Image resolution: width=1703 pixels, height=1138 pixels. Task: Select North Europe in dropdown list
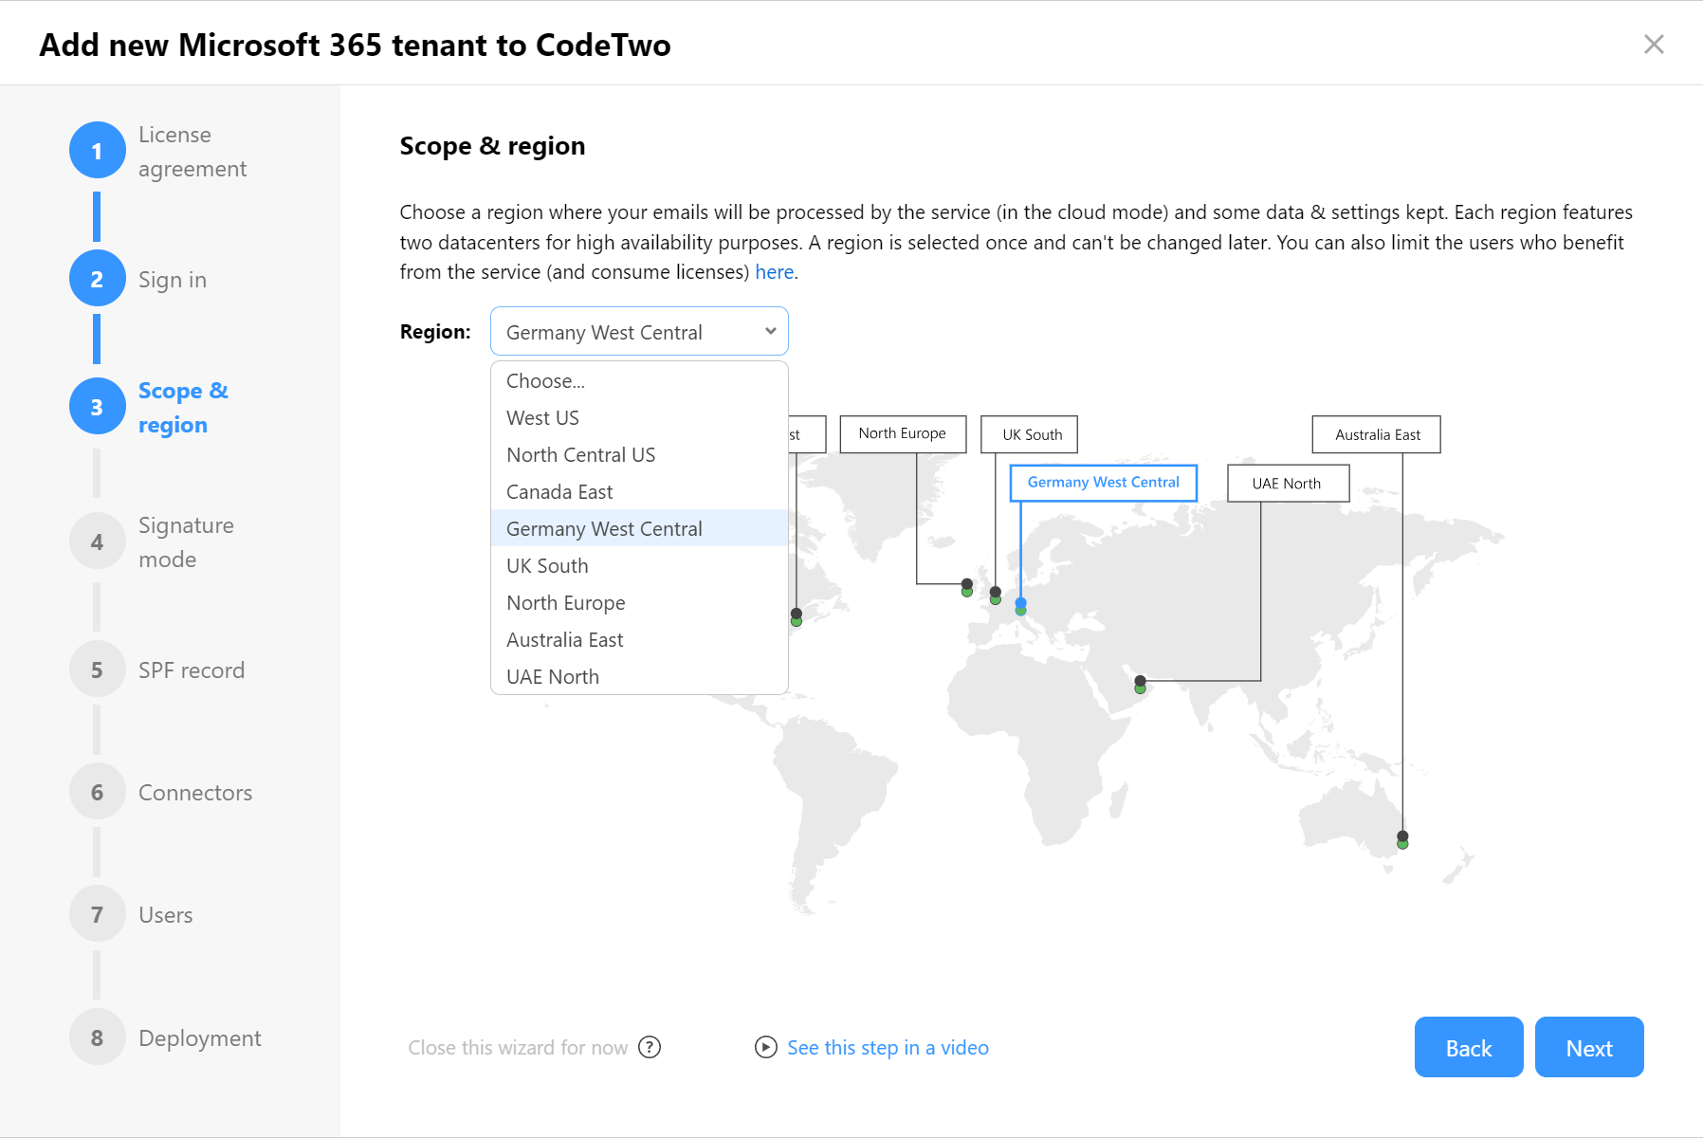(639, 602)
